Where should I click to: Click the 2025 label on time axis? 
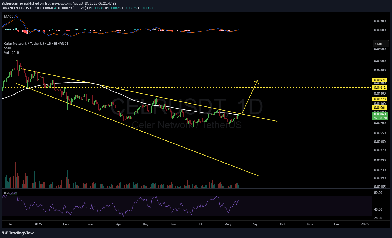38,224
